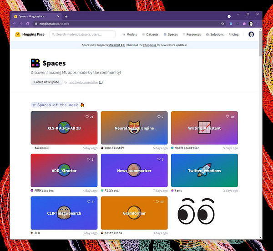Open Chrome's three-dot menu
The height and width of the screenshot is (251, 273).
tap(258, 24)
